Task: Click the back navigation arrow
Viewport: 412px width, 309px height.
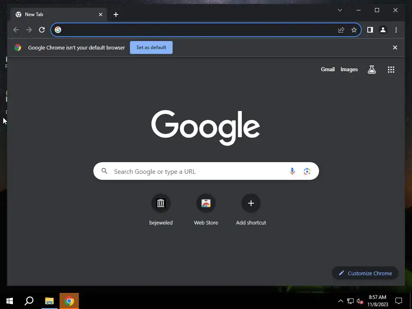Action: pos(16,30)
